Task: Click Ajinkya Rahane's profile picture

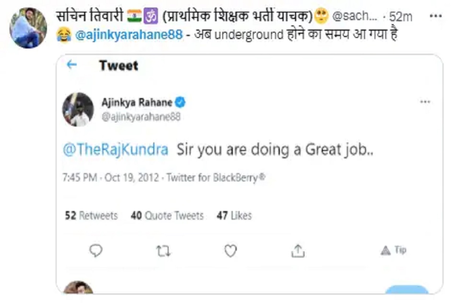Action: pos(78,109)
